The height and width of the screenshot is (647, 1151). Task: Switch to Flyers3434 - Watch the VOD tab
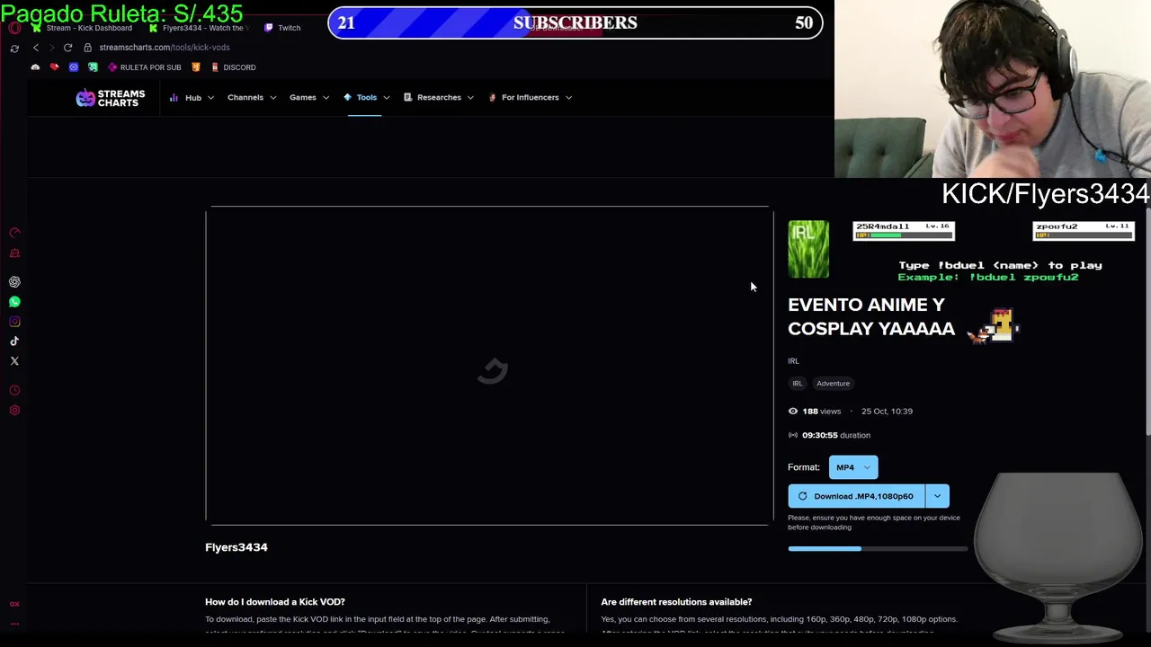pos(198,28)
